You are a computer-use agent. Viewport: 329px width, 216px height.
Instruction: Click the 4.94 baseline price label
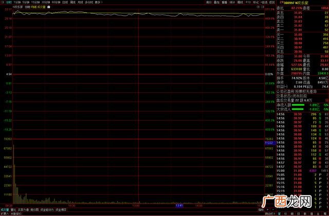(x=9, y=74)
